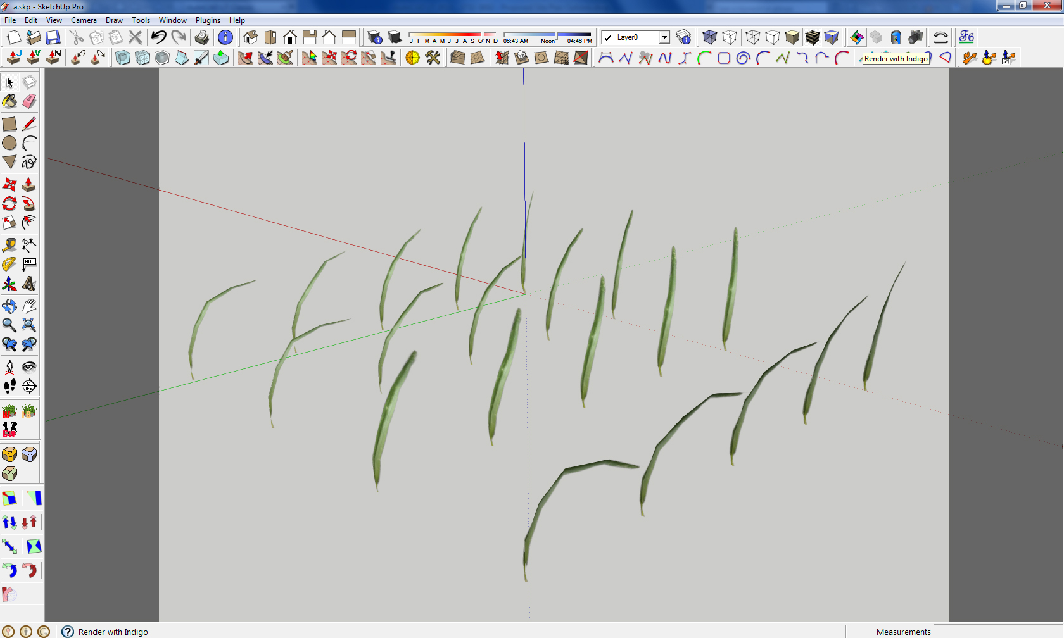The height and width of the screenshot is (638, 1064).
Task: Click the Model Info toolbar icon
Action: click(x=225, y=37)
